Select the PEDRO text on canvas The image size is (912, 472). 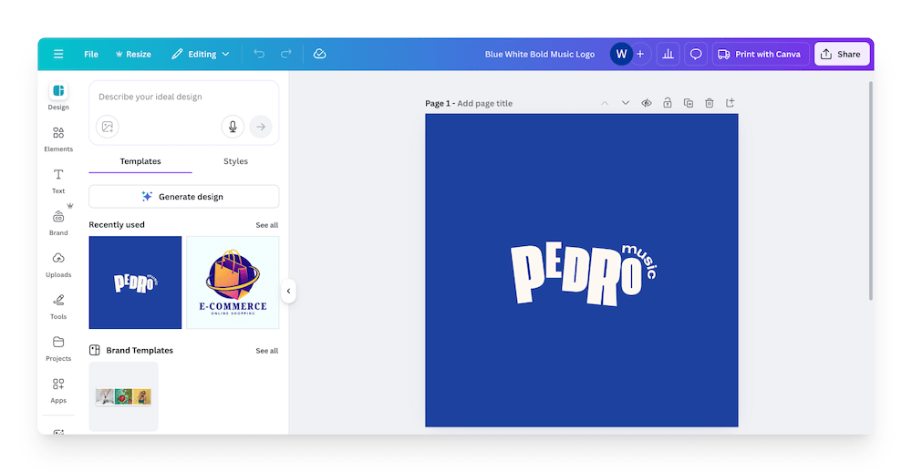(x=575, y=275)
